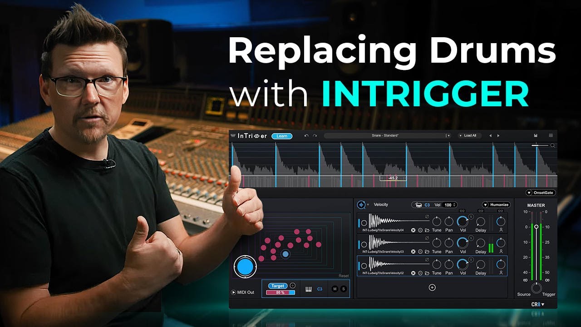This screenshot has height=327, width=581.
Task: Click the Master fader handle
Action: (x=536, y=226)
